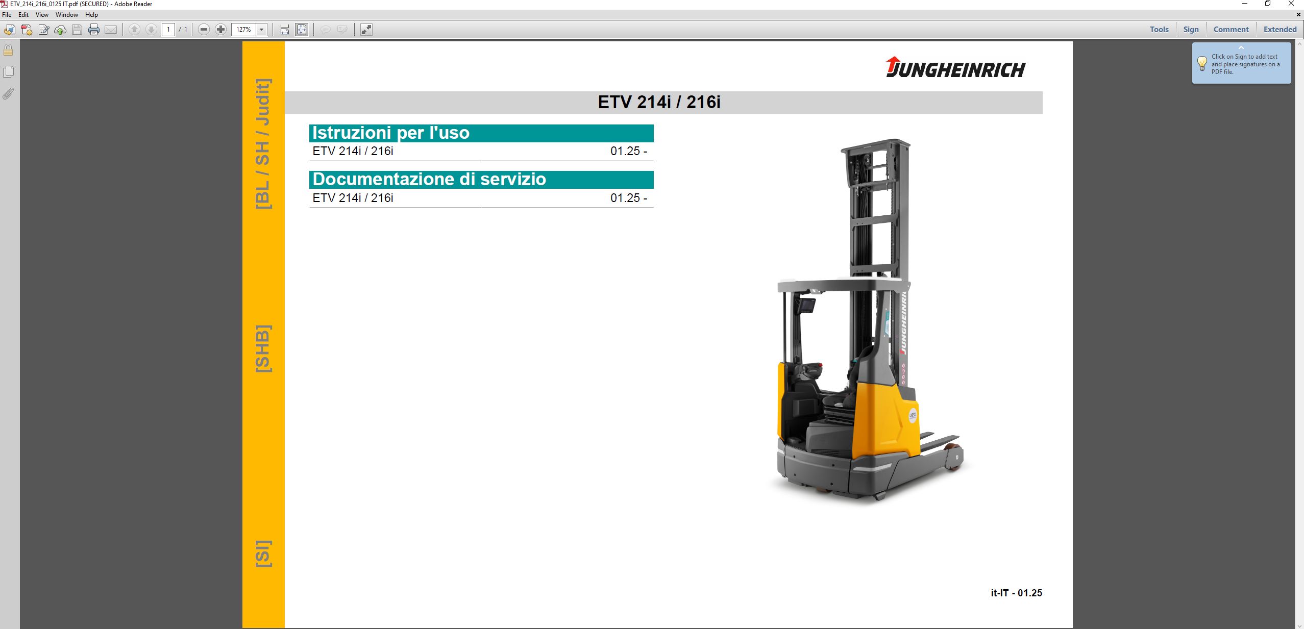
Task: Click the Extended button
Action: point(1280,30)
